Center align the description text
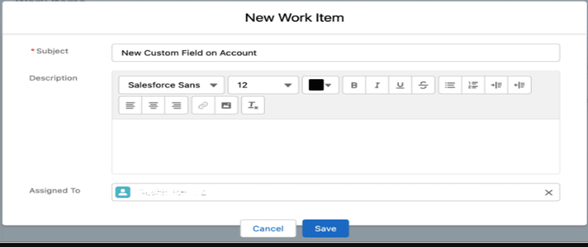The height and width of the screenshot is (247, 588). [153, 105]
